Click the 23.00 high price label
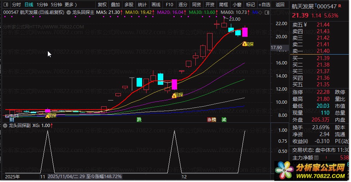The height and width of the screenshot is (182, 351). coord(234,19)
